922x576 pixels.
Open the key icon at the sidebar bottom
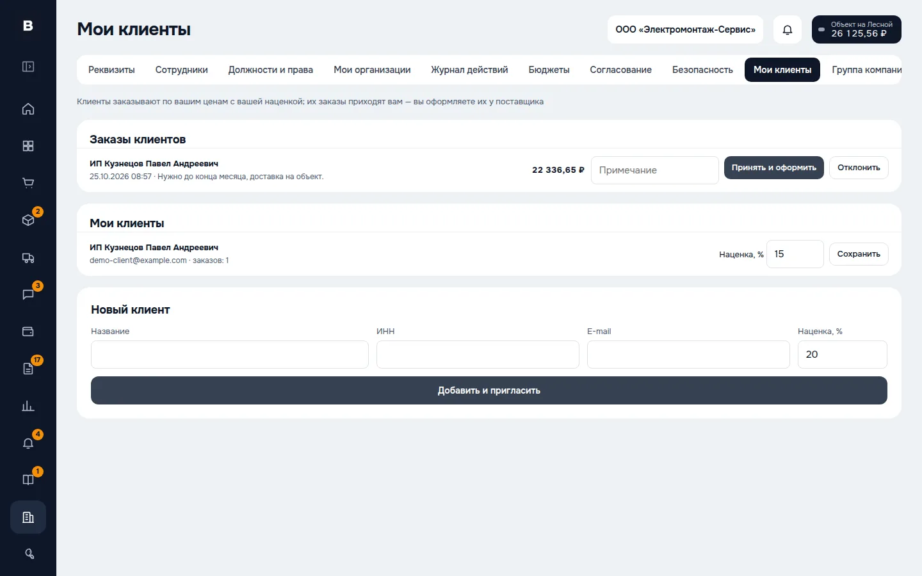[28, 554]
